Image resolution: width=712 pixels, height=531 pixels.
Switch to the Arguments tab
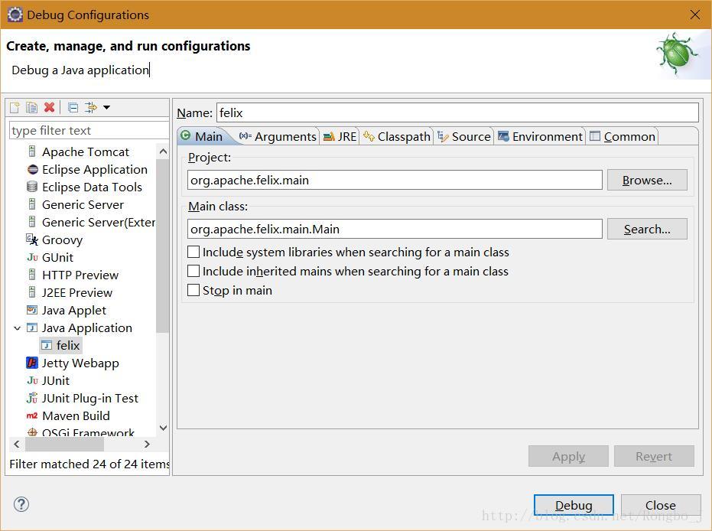point(278,136)
